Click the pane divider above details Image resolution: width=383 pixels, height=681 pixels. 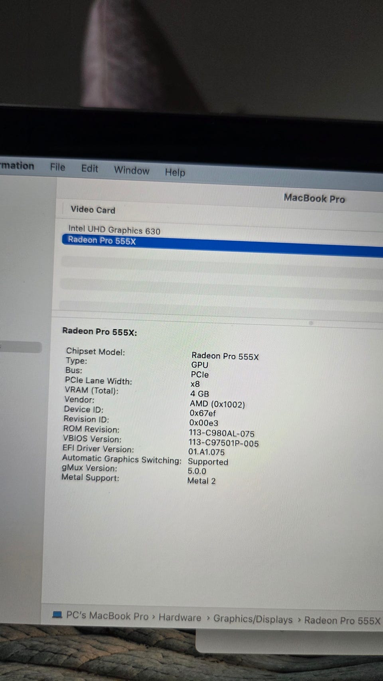pyautogui.click(x=217, y=316)
